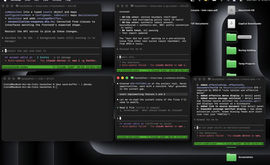Zoom the schema-architect window with green button

[127, 78]
